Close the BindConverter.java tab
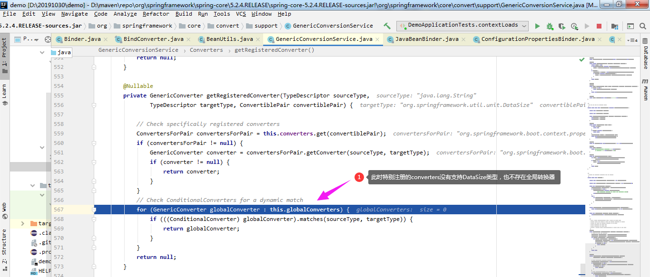 click(x=188, y=39)
